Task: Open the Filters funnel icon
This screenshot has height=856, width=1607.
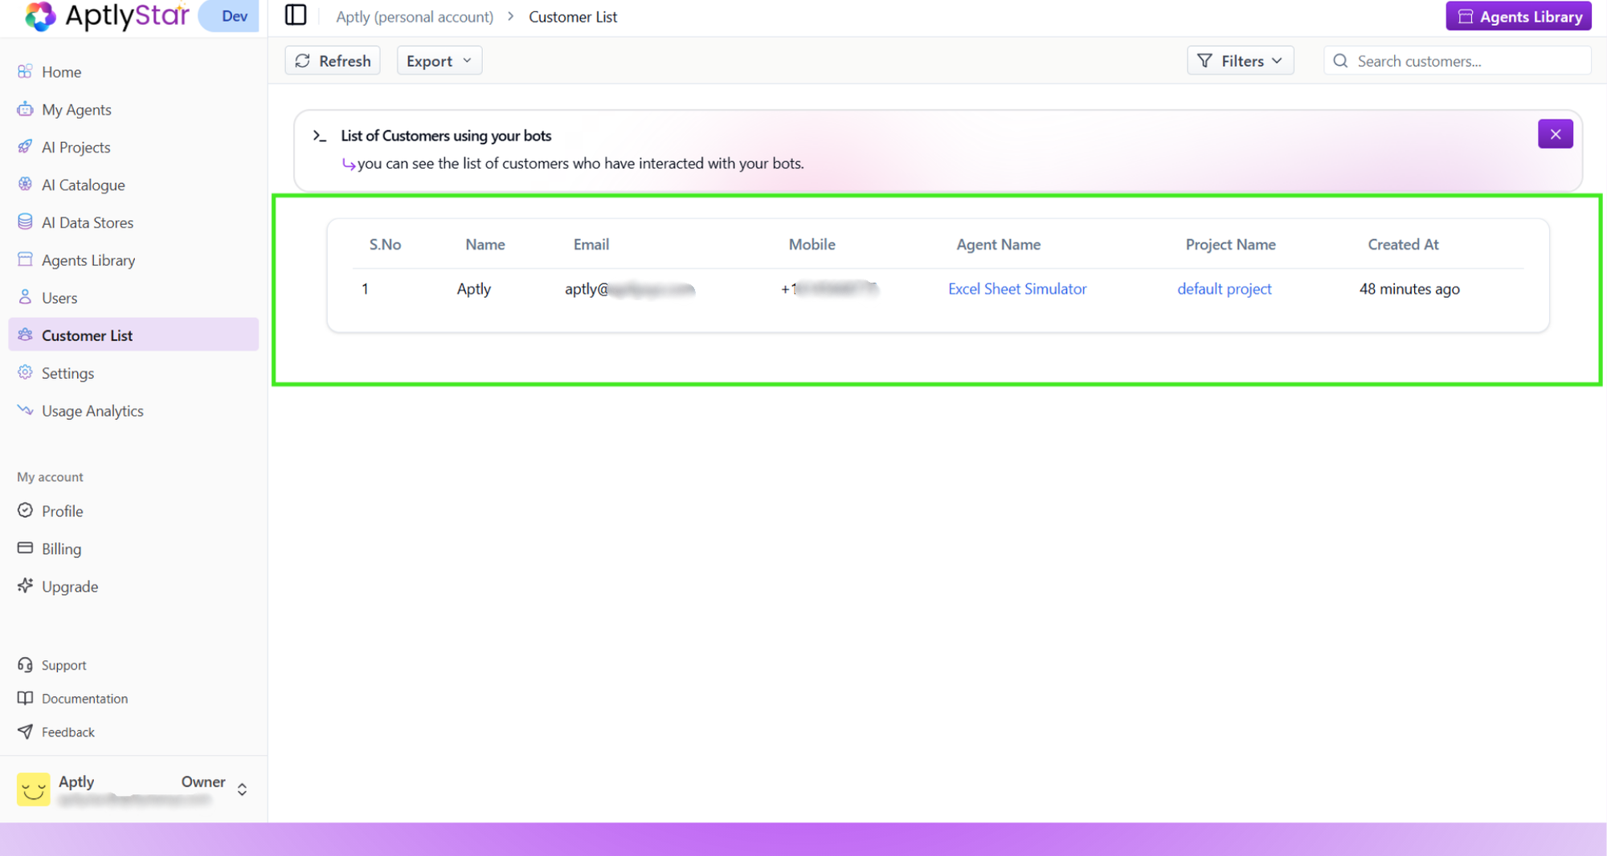Action: [1204, 60]
